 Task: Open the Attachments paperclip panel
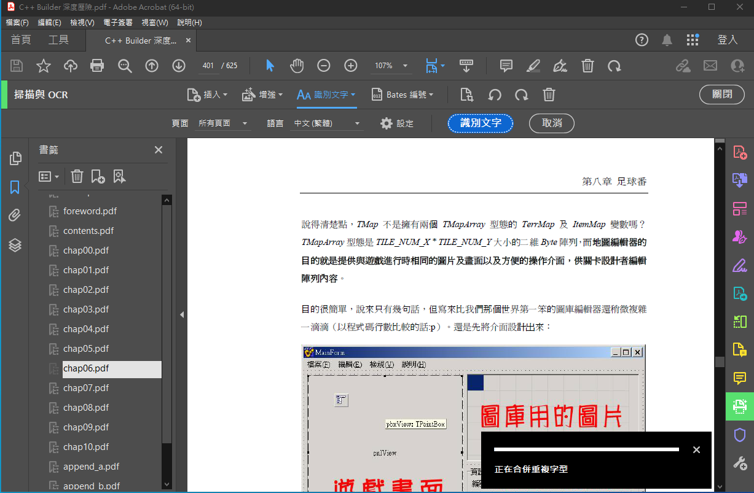coord(15,215)
